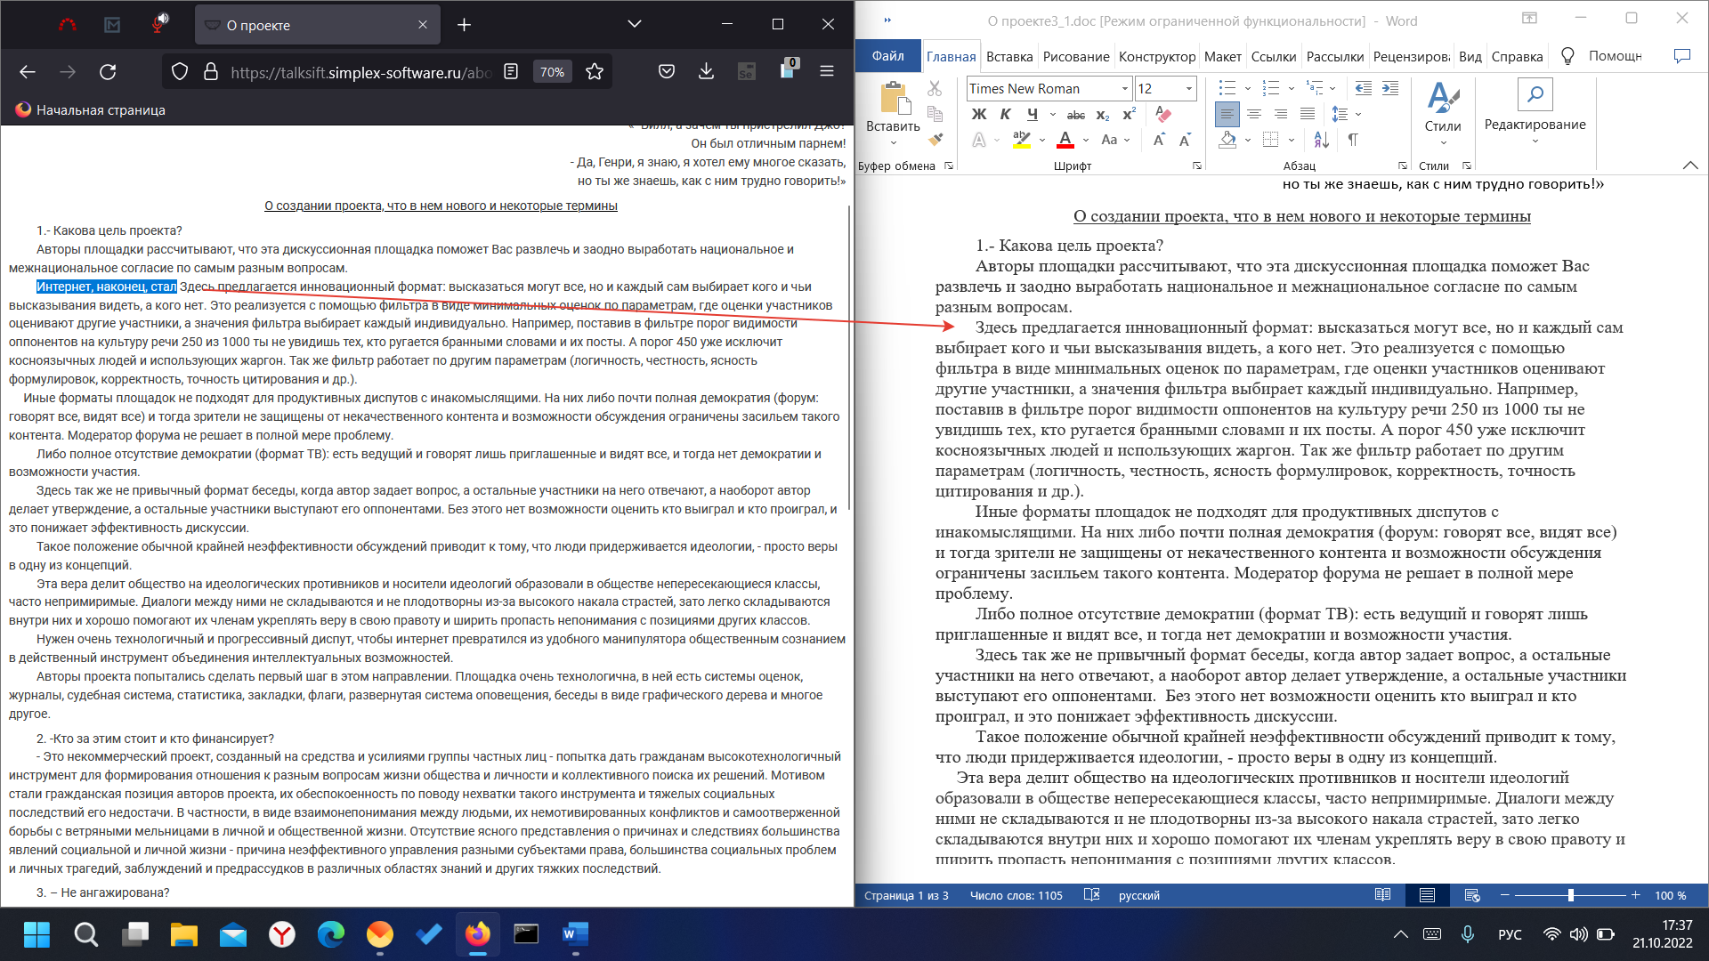Viewport: 1709px width, 961px height.
Task: Click the sort А-Я icon
Action: [x=1321, y=140]
